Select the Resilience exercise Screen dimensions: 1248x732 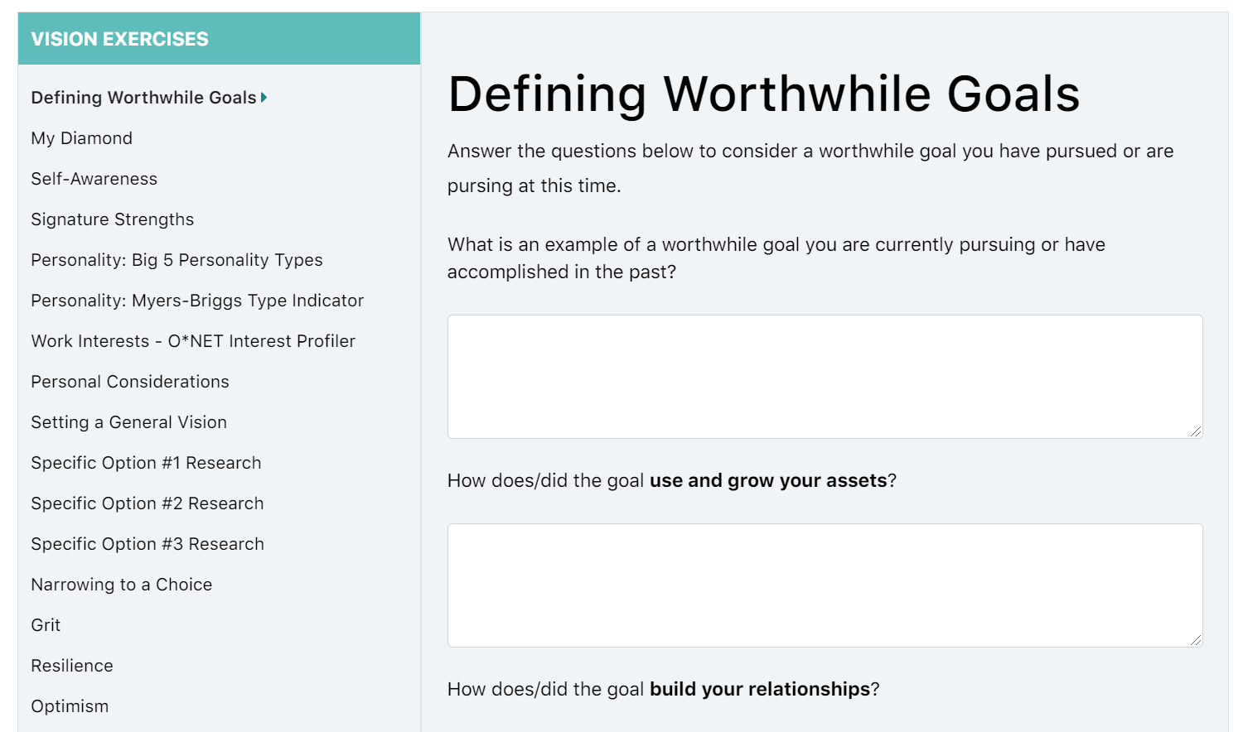coord(72,666)
